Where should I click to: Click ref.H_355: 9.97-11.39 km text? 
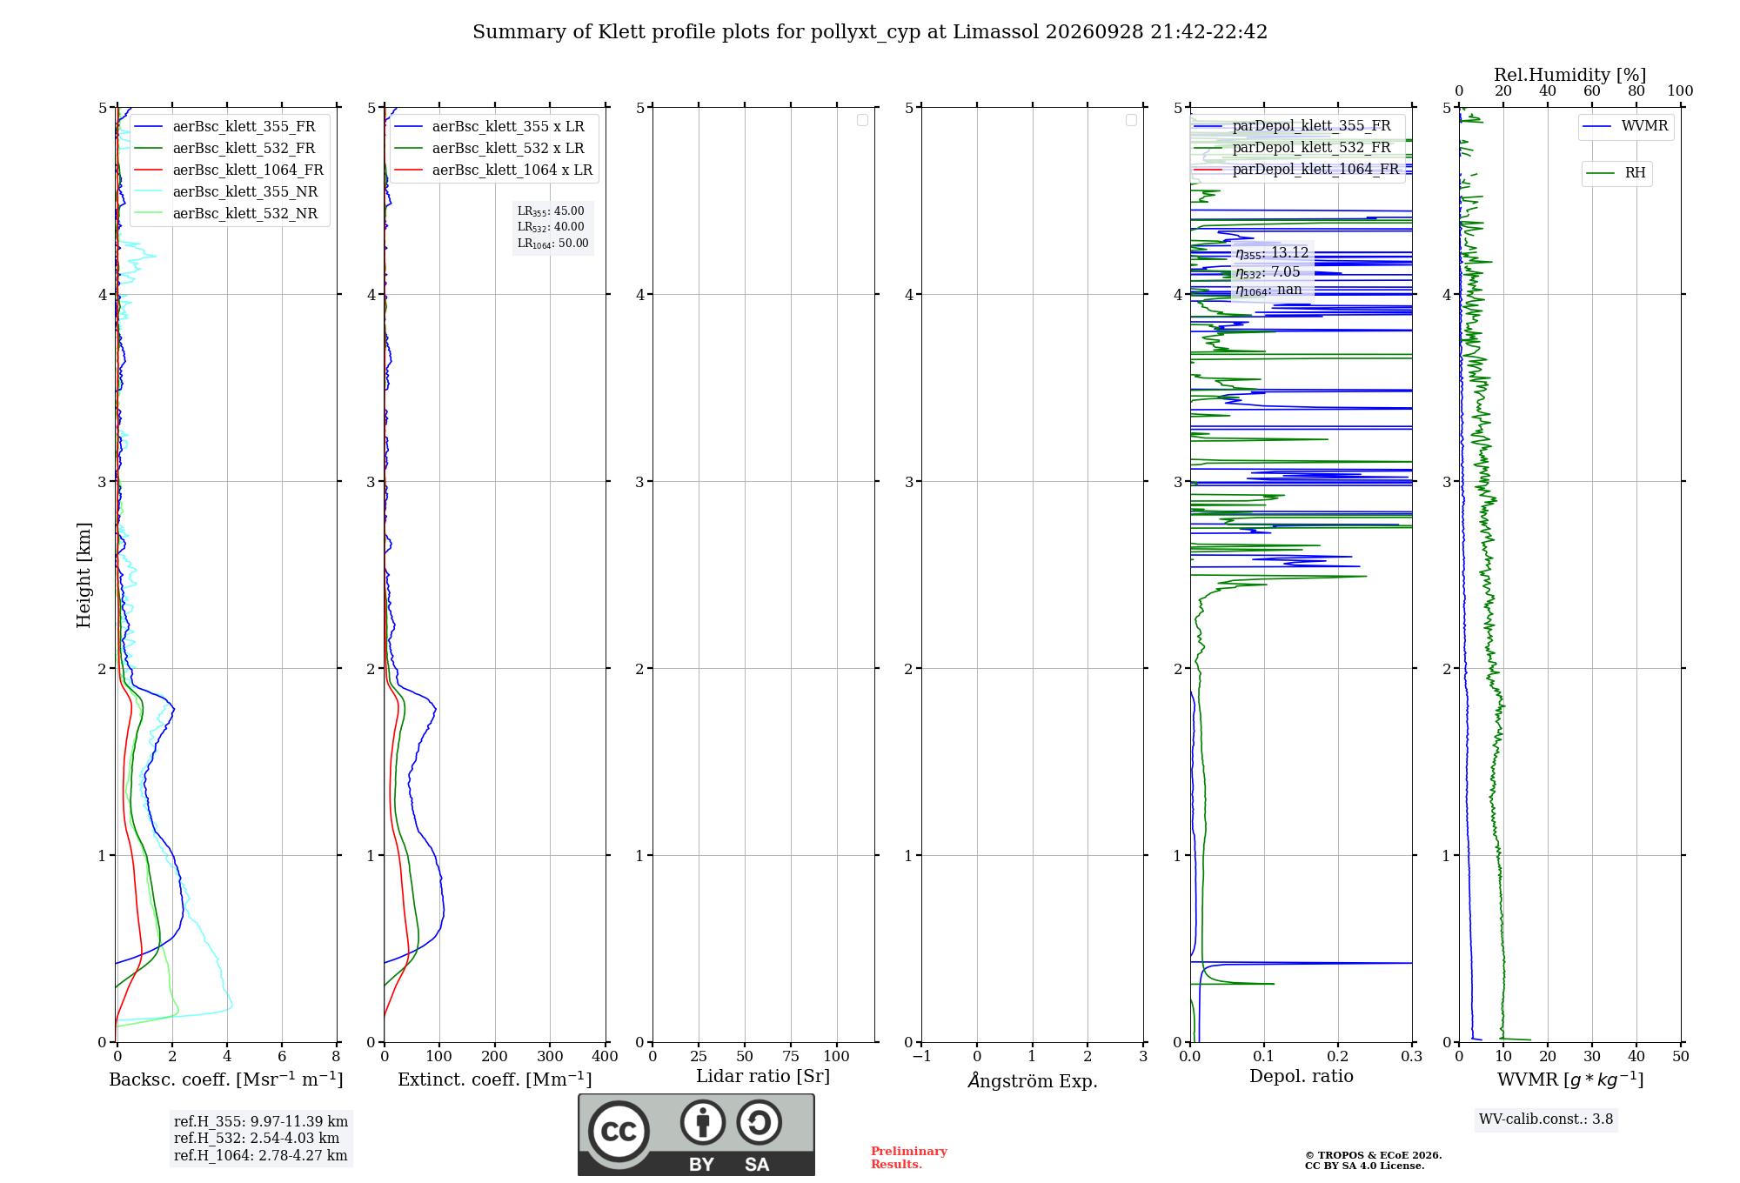(x=261, y=1122)
